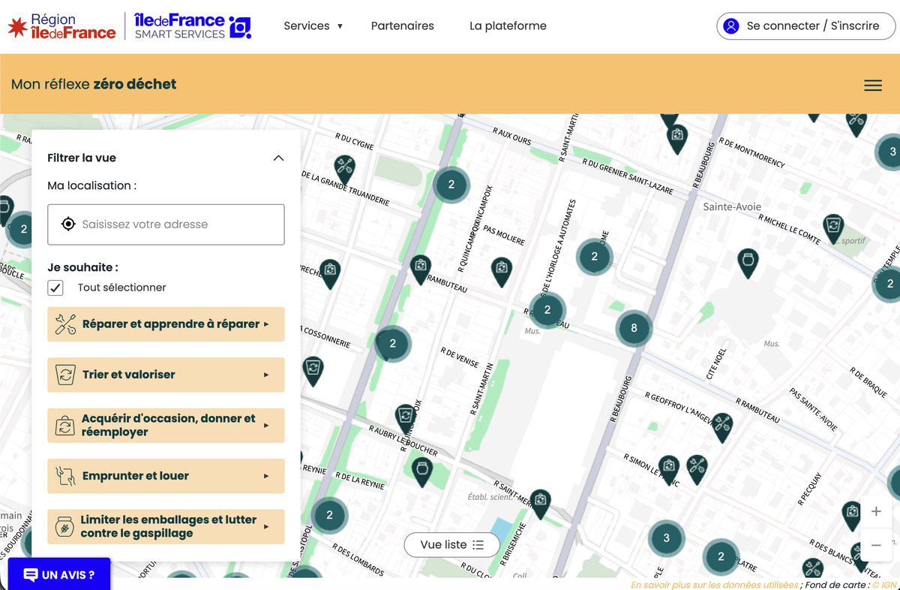Toggle the Trier et valoriser filter
This screenshot has width=900, height=590.
pyautogui.click(x=166, y=375)
